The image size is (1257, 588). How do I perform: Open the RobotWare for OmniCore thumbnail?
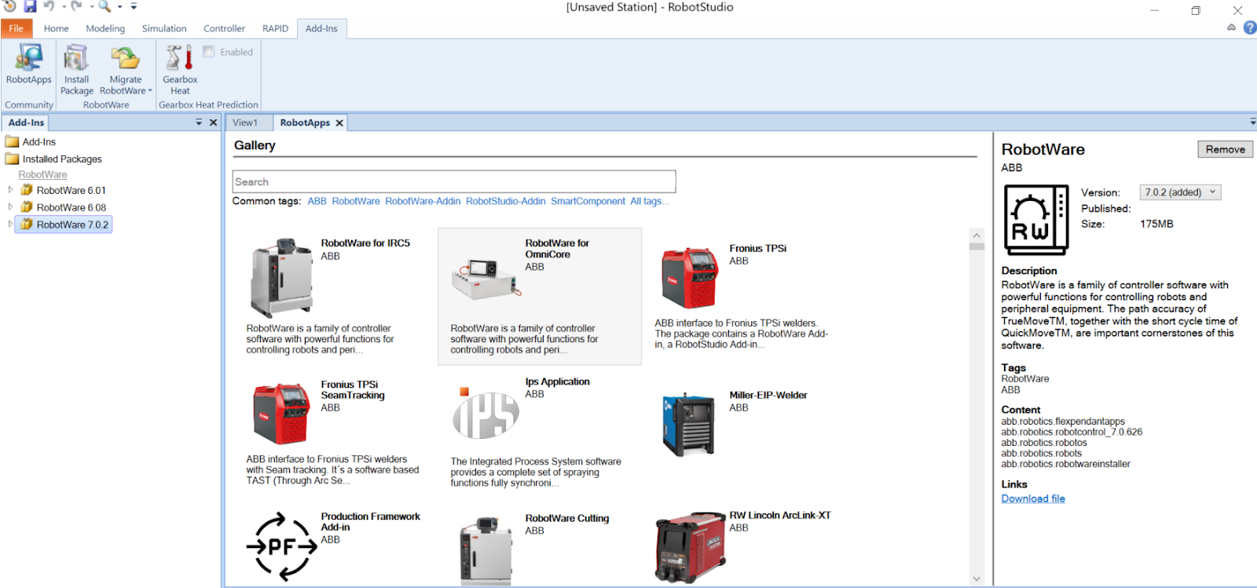[485, 279]
